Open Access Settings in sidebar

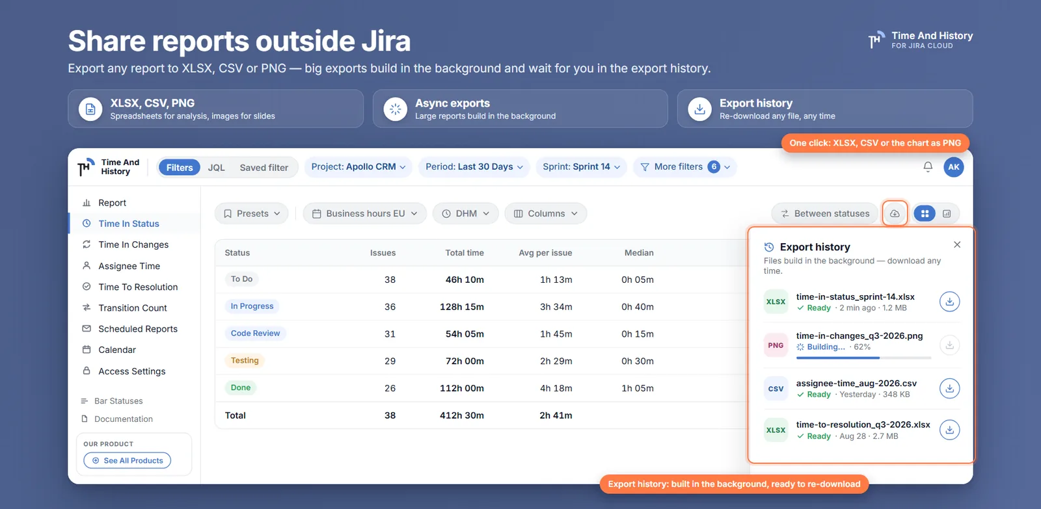[x=132, y=371]
